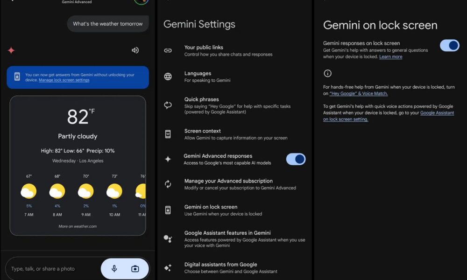Toggle Gemini Advanced responses switch

(x=296, y=159)
